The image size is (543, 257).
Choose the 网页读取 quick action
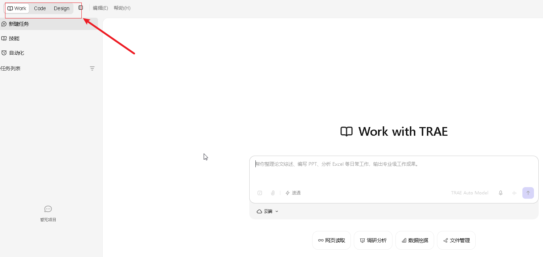click(x=331, y=240)
